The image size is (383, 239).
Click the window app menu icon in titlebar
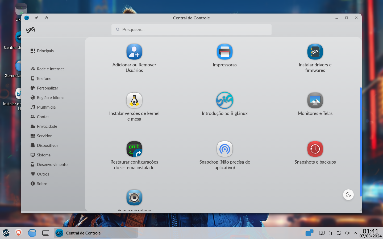click(27, 18)
